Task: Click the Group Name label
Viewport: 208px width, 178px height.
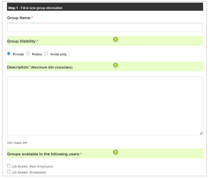Action: pyautogui.click(x=20, y=18)
